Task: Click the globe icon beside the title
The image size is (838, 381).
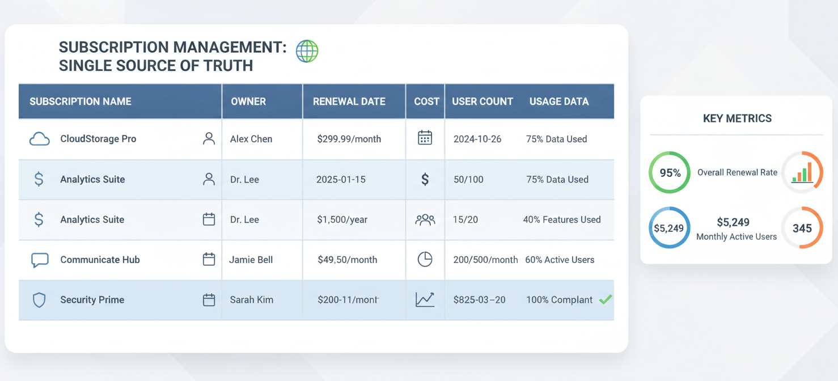Action: click(307, 51)
